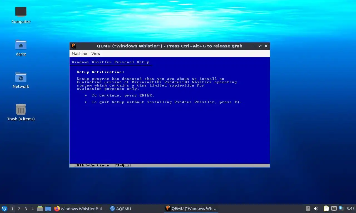Click 'ENTER=Continue' in the setup status bar
This screenshot has width=356, height=213.
[x=92, y=165]
